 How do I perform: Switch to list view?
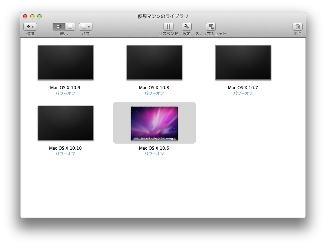click(x=70, y=27)
